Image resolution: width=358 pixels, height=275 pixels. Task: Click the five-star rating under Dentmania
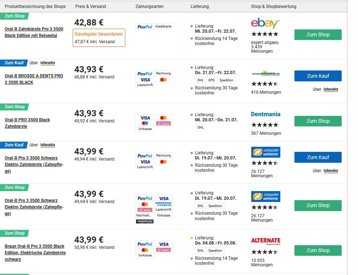point(265,125)
